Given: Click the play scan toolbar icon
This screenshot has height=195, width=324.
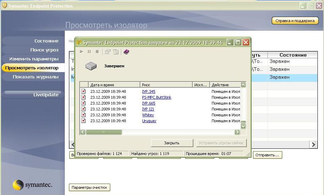Looking at the screenshot, I should click(82, 51).
